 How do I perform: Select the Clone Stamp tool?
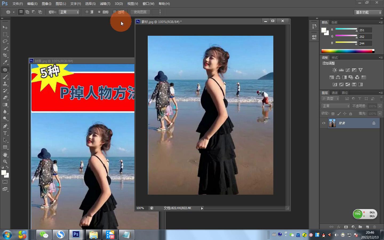pos(5,84)
